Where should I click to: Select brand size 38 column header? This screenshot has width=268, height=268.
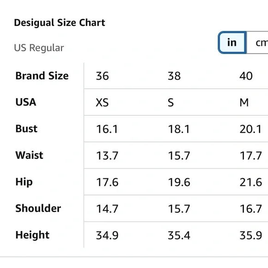click(174, 76)
